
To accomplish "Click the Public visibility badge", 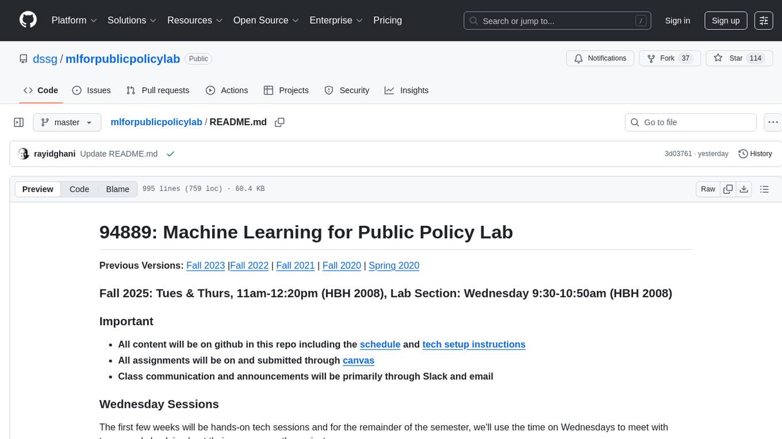I will click(198, 59).
